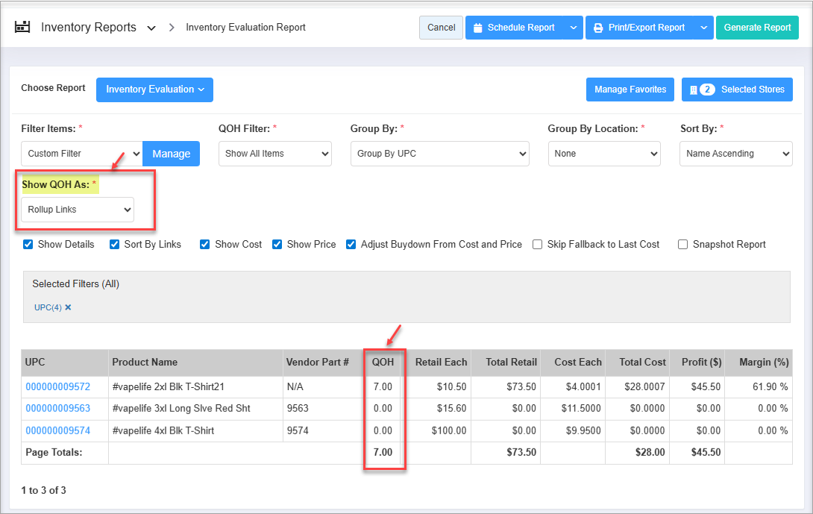Screen dimensions: 813x514
Task: Click the Inventory Reports module icon
Action: 22,28
